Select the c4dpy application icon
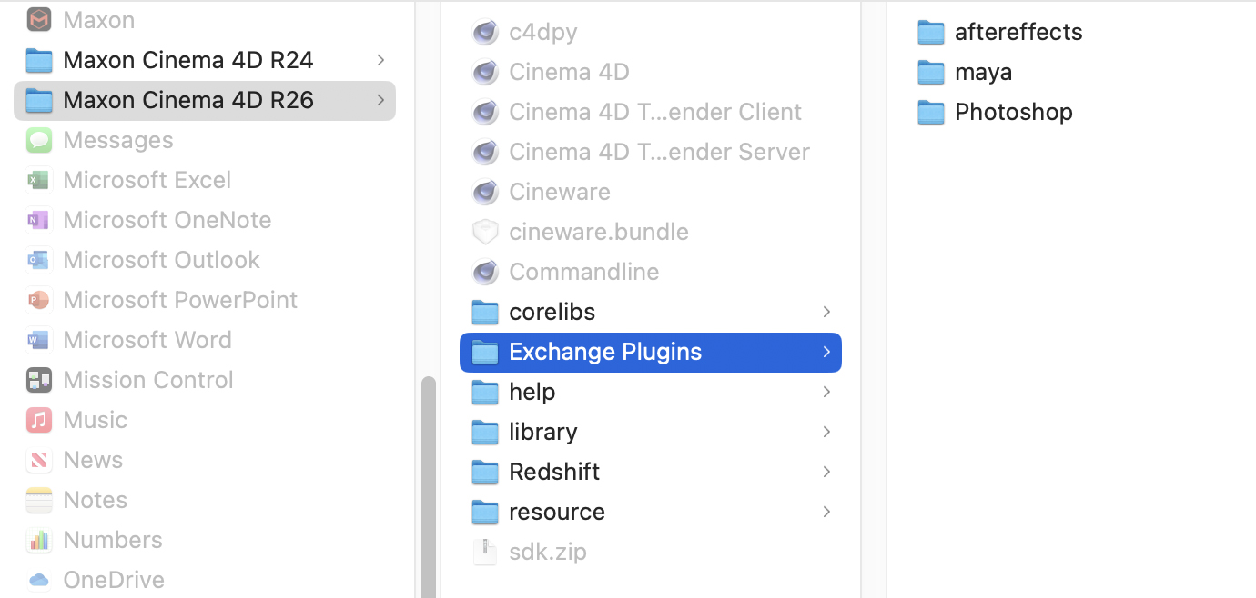The image size is (1256, 598). click(x=485, y=32)
